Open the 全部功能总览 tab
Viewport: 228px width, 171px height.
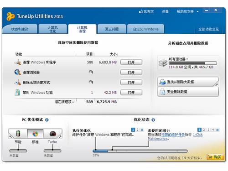(x=208, y=29)
